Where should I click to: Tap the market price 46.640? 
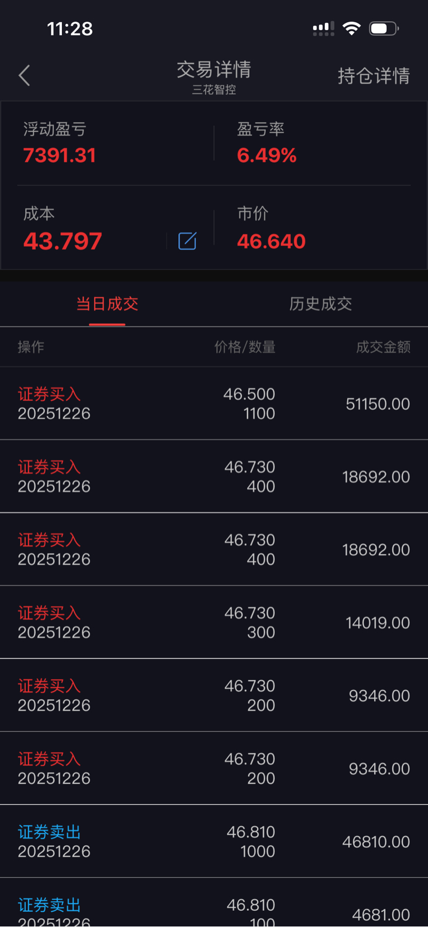pyautogui.click(x=271, y=241)
